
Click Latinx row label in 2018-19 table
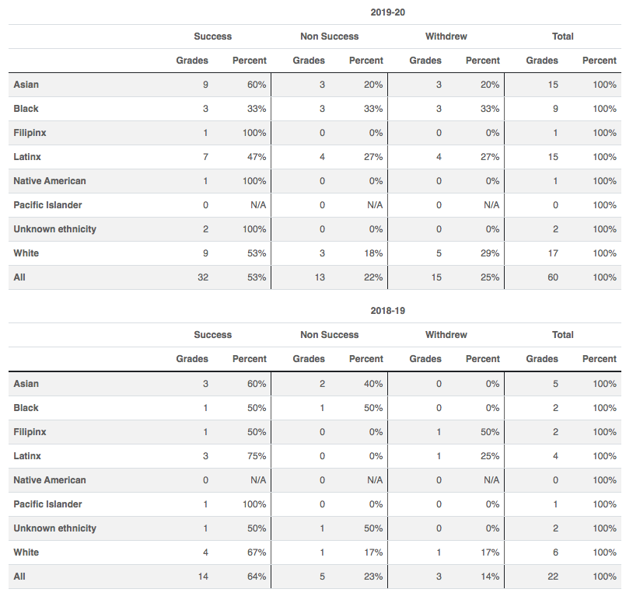(x=27, y=456)
